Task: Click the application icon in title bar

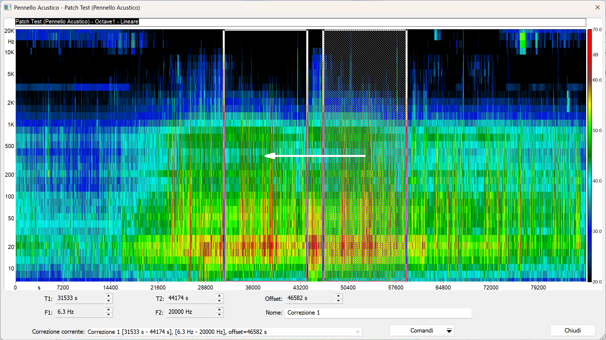Action: point(8,7)
